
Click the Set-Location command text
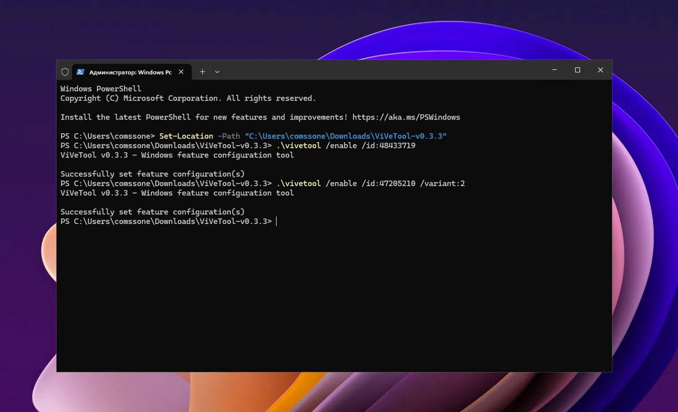(186, 136)
